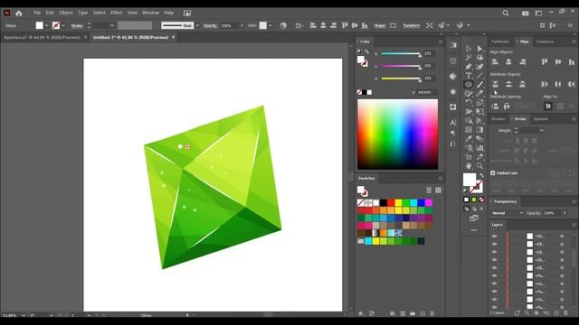Select the Type tool
This screenshot has width=579, height=325.
469,76
